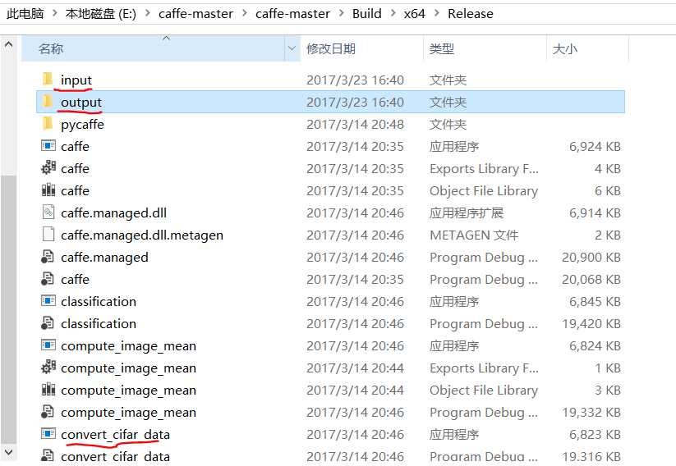Click the input folder icon
Screen dimensions: 676x466
48,80
